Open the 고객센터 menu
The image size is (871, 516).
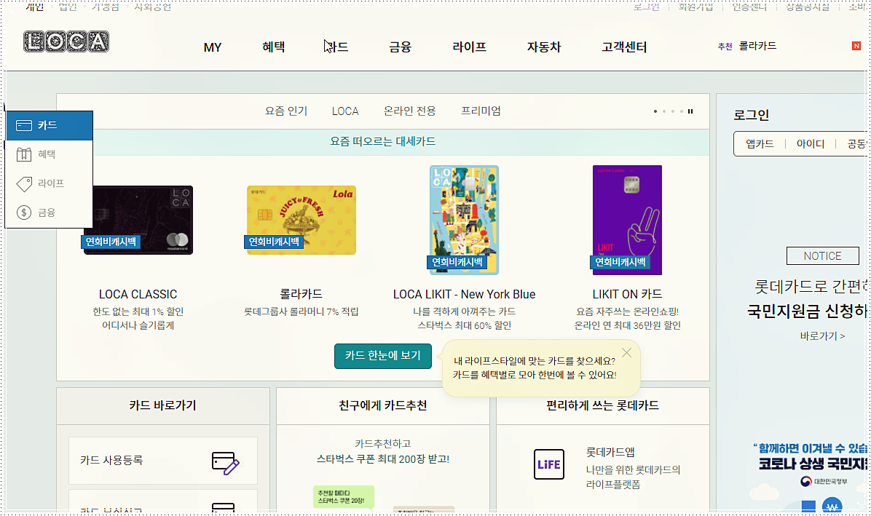(624, 47)
